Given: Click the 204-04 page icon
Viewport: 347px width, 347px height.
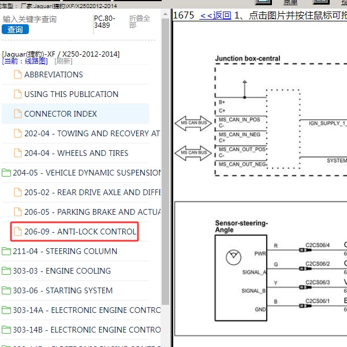Looking at the screenshot, I should pyautogui.click(x=18, y=153).
